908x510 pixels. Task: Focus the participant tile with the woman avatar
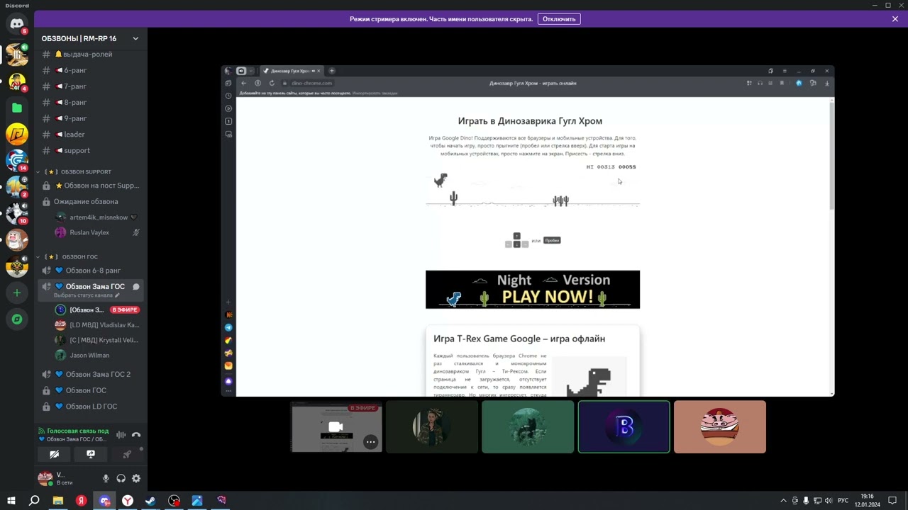432,426
